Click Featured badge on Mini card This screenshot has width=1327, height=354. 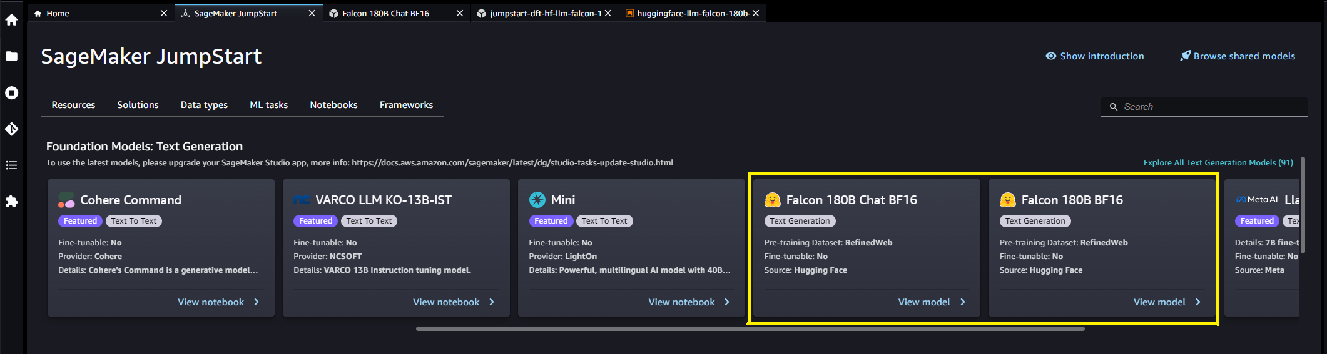[x=551, y=221]
